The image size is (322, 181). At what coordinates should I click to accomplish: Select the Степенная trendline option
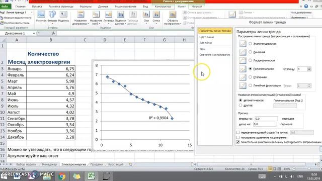tap(250, 77)
